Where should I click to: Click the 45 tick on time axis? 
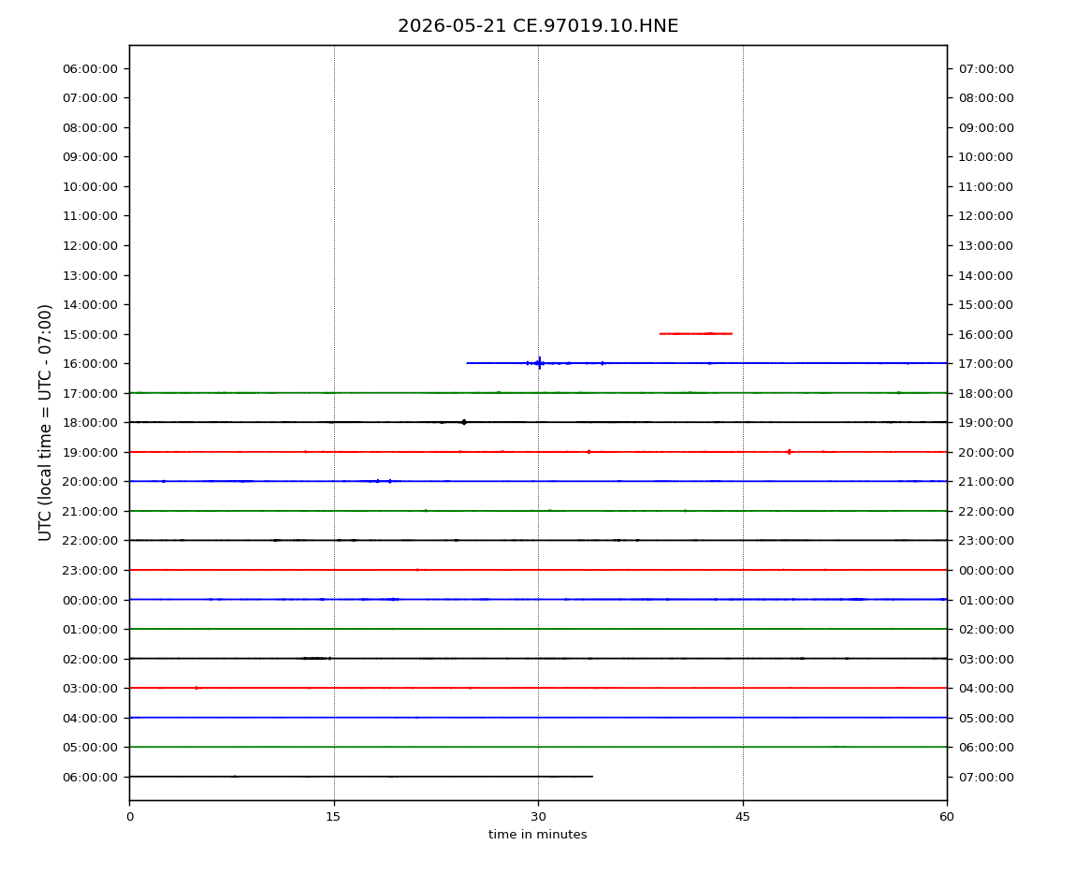pos(743,817)
